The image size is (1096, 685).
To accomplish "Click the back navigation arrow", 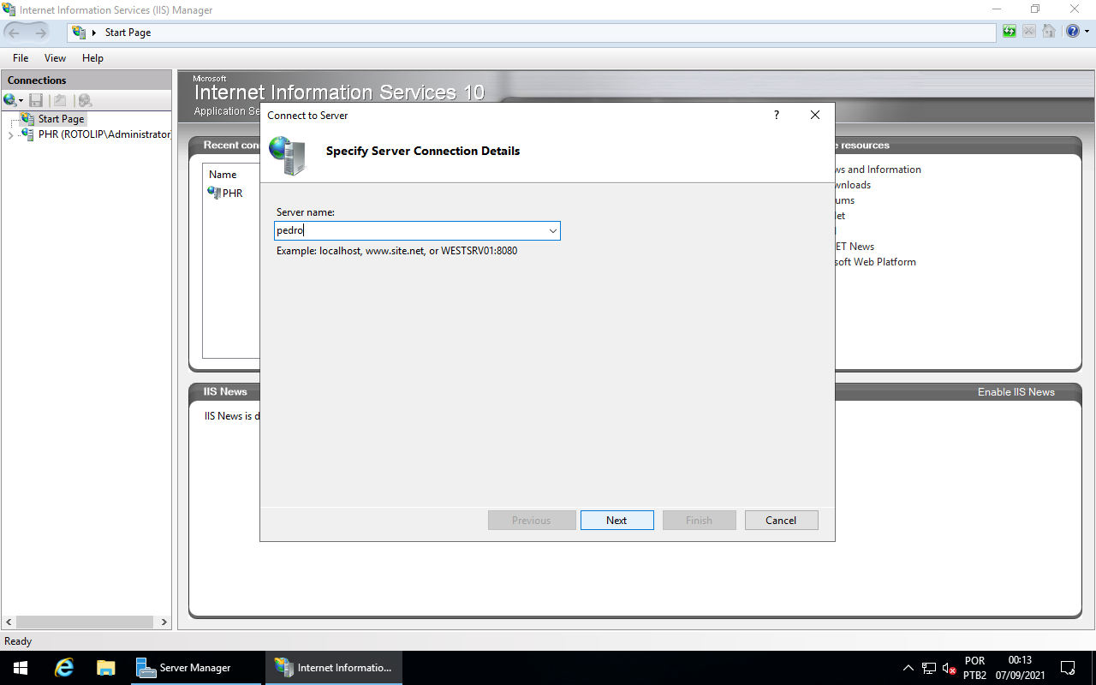I will 15,31.
